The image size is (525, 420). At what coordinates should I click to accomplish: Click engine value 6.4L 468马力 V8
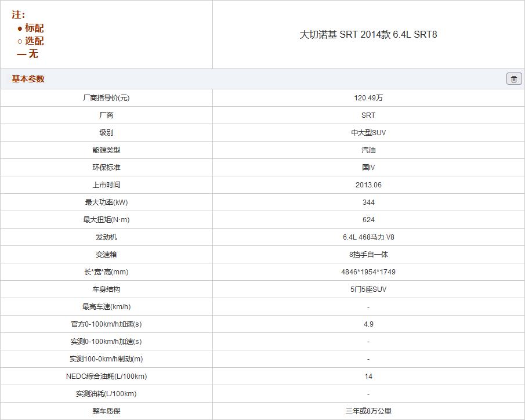tap(368, 237)
